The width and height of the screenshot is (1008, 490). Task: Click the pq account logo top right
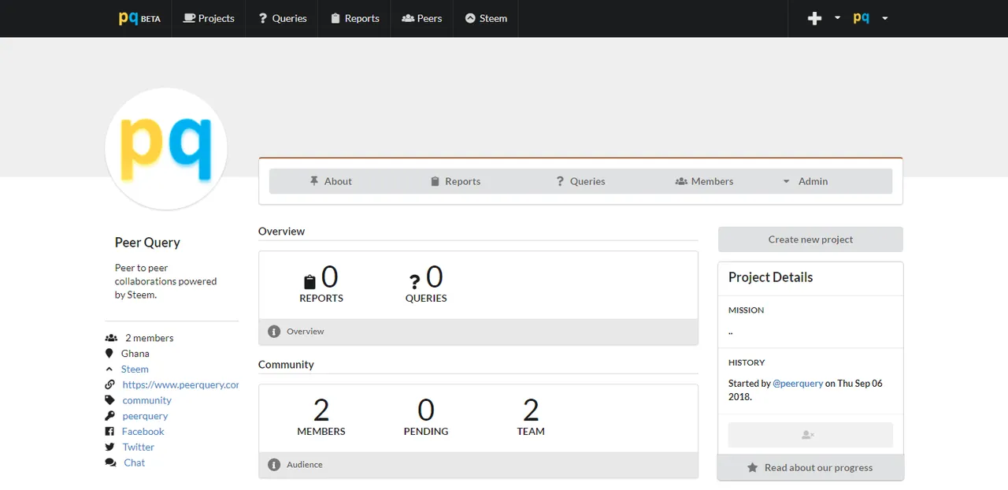[x=862, y=18]
